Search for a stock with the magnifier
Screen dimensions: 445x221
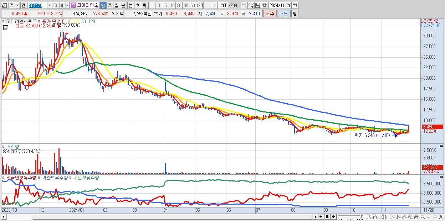point(55,5)
